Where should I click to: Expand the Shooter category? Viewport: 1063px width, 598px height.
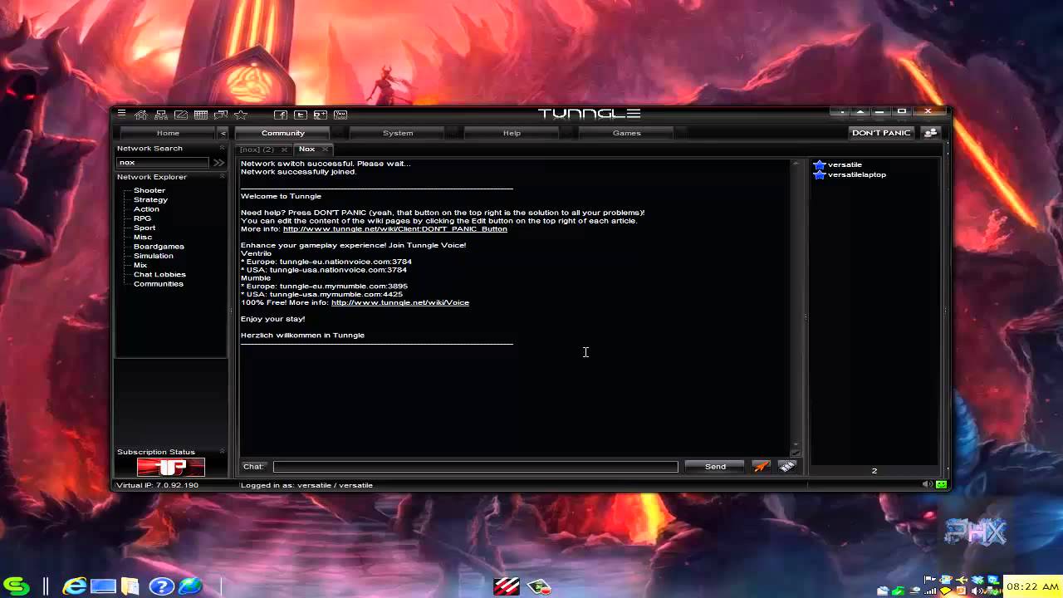149,190
